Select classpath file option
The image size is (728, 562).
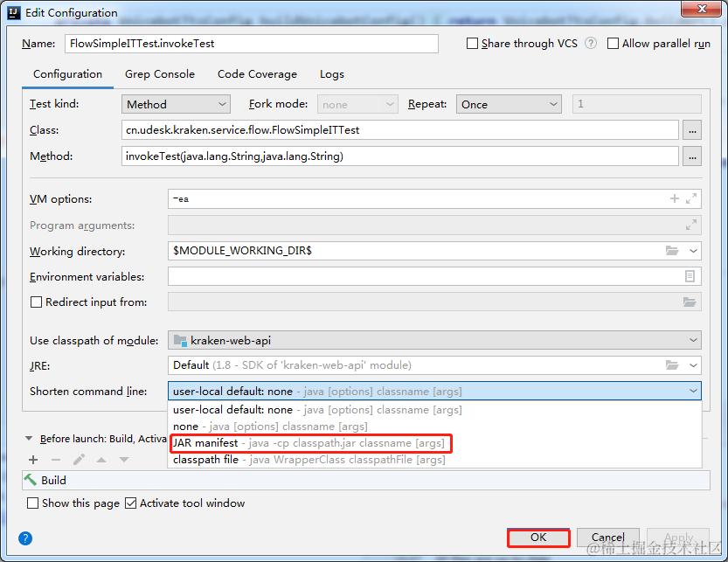coord(434,460)
